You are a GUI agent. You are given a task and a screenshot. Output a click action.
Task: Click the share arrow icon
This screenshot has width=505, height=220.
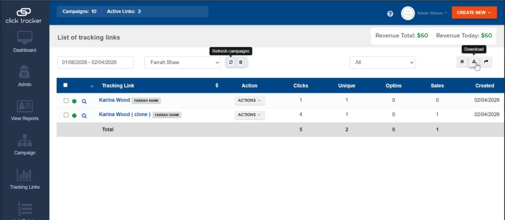[x=486, y=62]
